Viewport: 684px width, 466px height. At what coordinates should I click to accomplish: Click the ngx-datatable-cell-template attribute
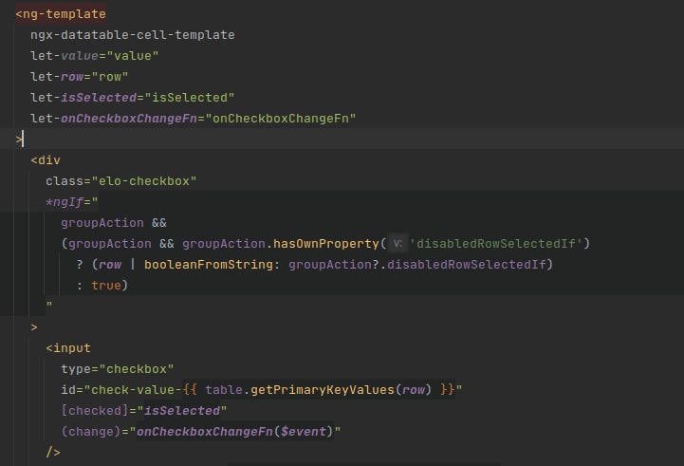click(x=133, y=35)
